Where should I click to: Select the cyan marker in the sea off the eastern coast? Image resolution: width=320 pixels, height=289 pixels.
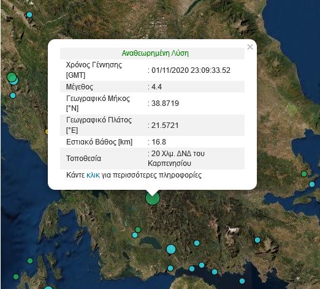tap(312, 184)
